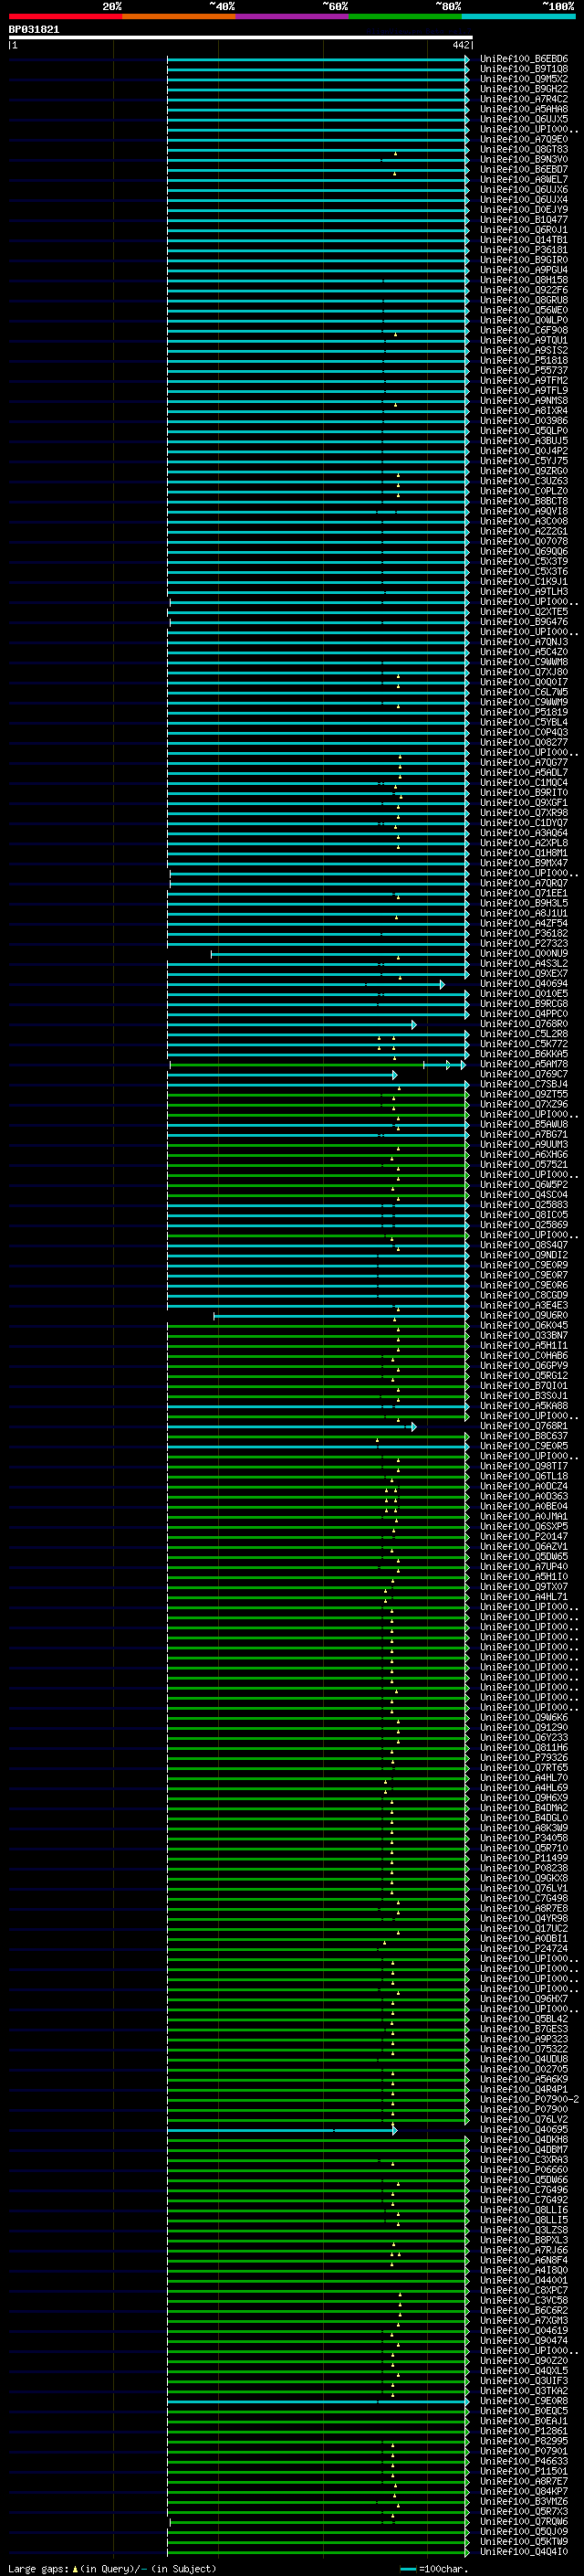Screen dimensions: 584x2576
Task: Select the UniRef100_P36181 label
Action: (524, 250)
